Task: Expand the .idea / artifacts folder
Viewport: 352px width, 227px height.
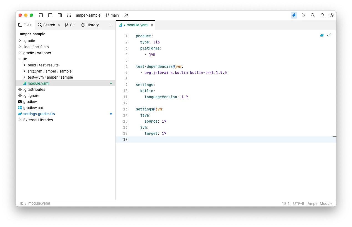Action: [x=20, y=47]
